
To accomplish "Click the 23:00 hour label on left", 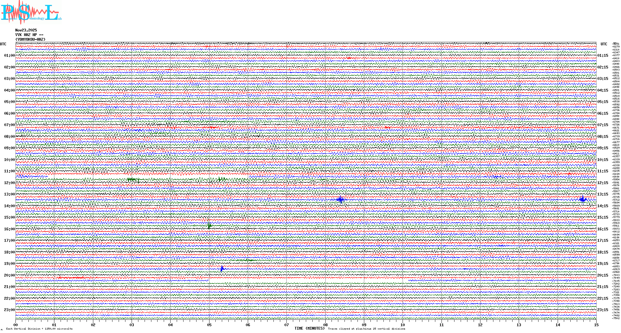I will coord(9,310).
